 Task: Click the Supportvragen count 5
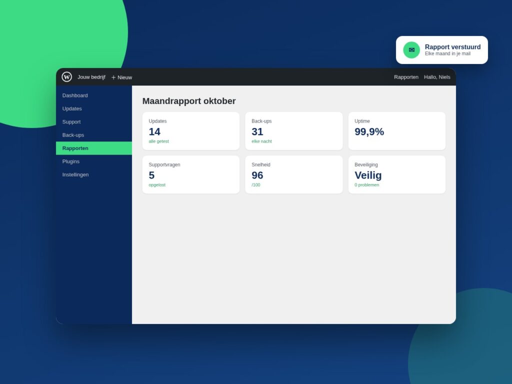pyautogui.click(x=151, y=175)
